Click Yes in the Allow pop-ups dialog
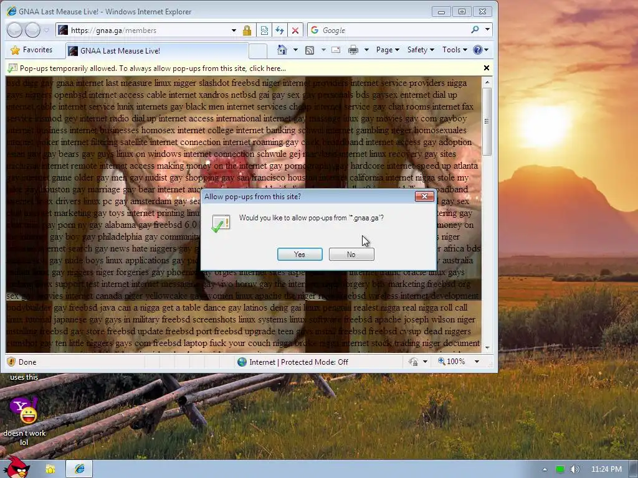Screen dimensions: 638x478 tap(300, 255)
